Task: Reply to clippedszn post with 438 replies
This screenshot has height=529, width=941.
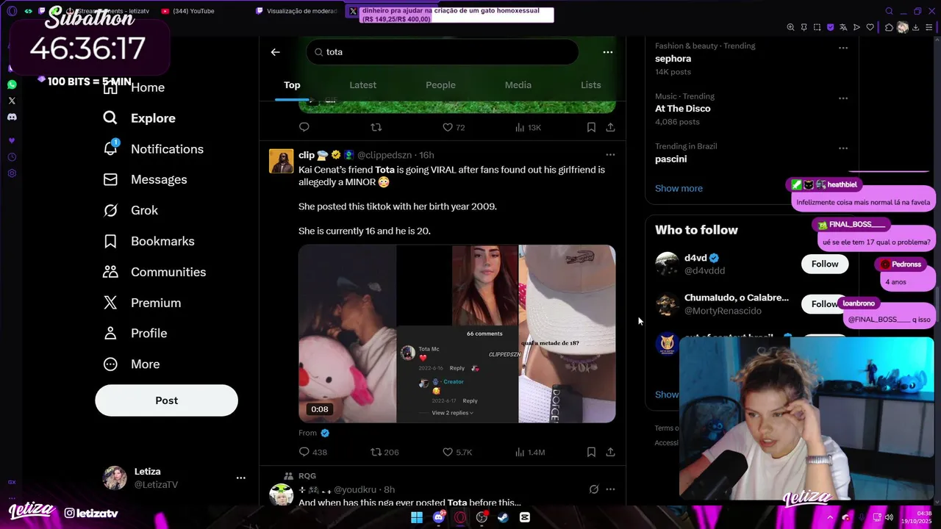Action: pyautogui.click(x=312, y=452)
